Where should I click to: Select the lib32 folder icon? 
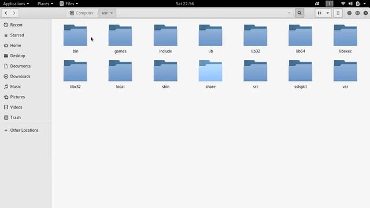pos(256,35)
